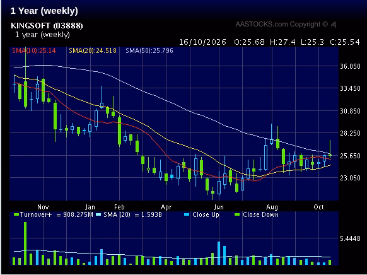Click the Apr month label
The image size is (367, 275).
[x=166, y=207]
